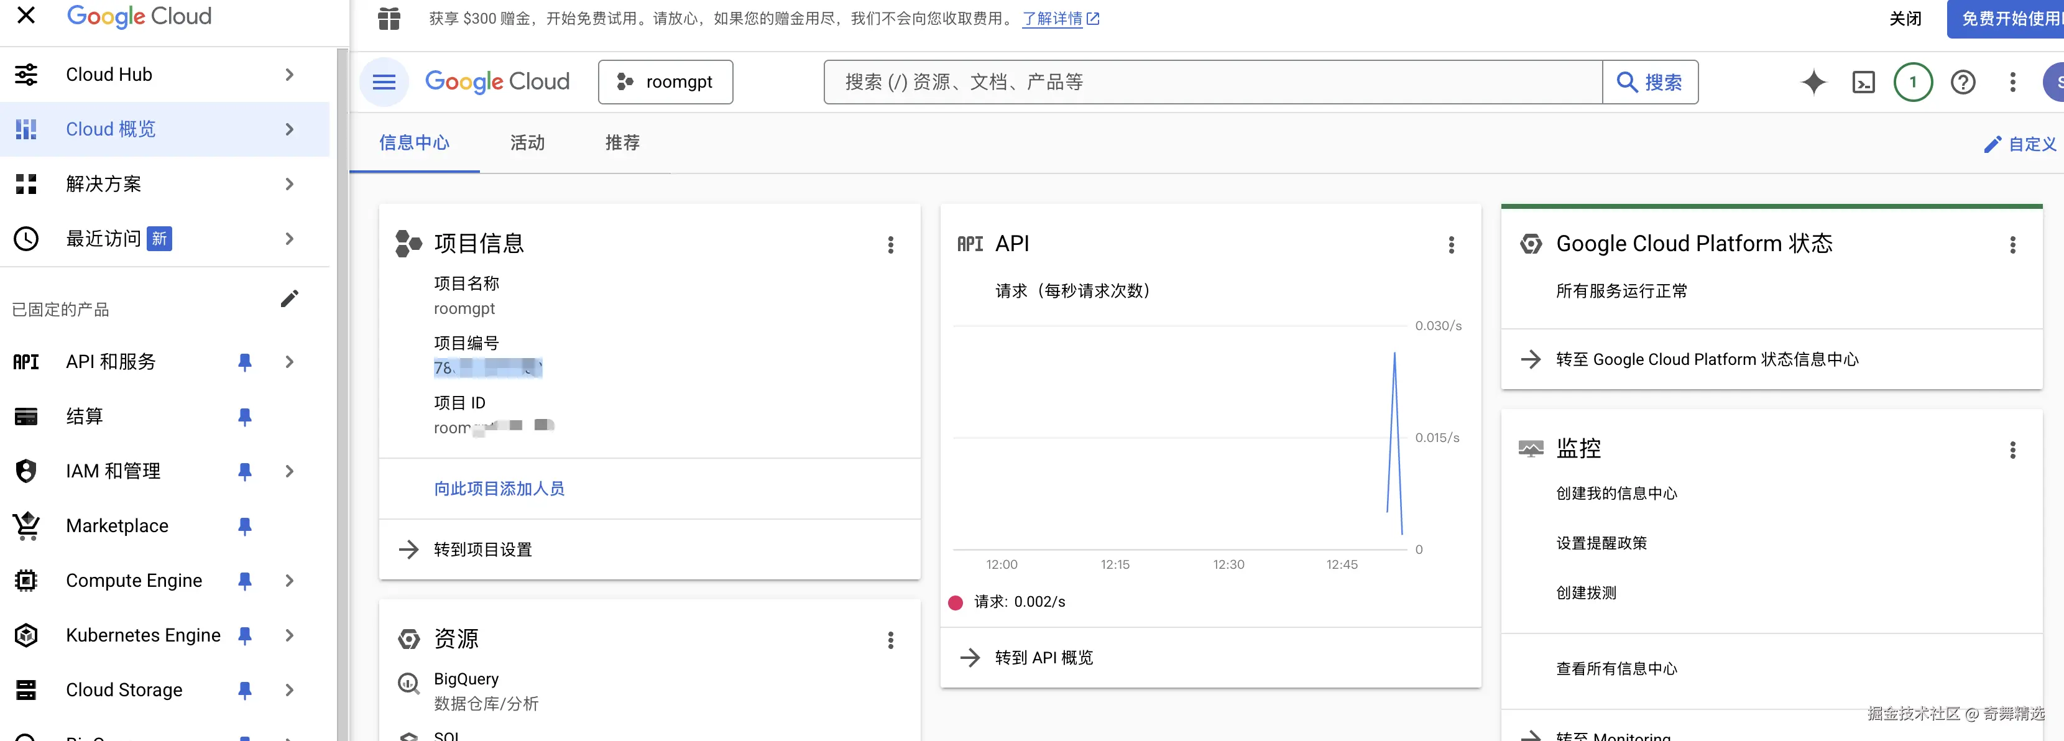The image size is (2064, 741).
Task: Open roomgpt project selector dropdown
Action: tap(665, 81)
